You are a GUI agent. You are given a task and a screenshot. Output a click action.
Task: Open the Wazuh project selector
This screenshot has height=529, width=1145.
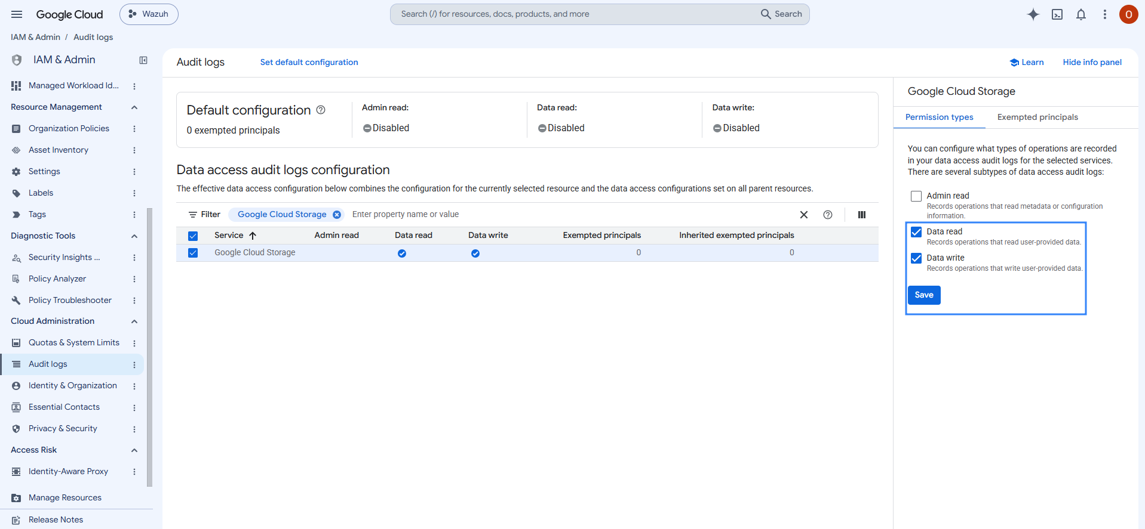[149, 14]
